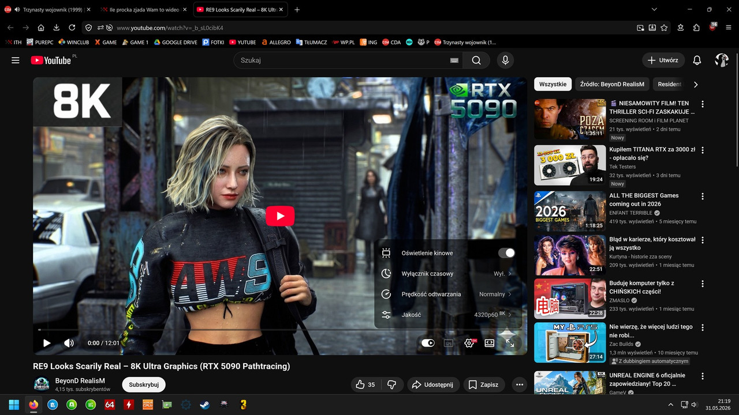The height and width of the screenshot is (415, 739).
Task: Open the Kupiłem TITANA RTX thumbnail
Action: click(570, 165)
